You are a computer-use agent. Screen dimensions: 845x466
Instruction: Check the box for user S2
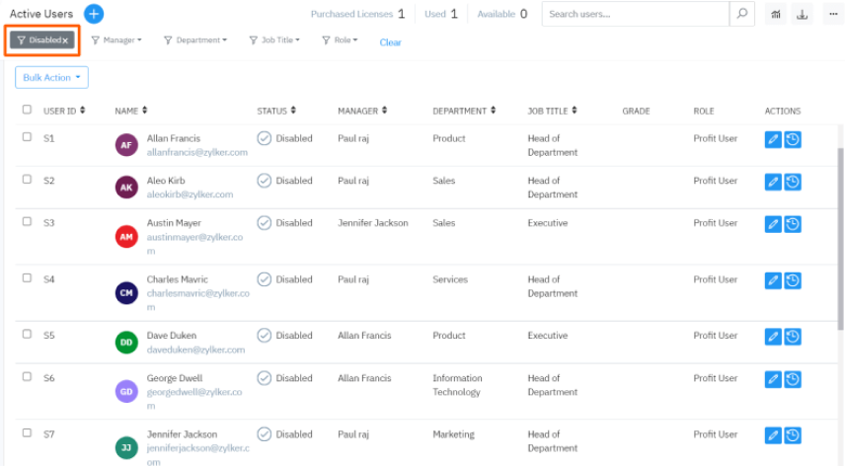pos(27,180)
